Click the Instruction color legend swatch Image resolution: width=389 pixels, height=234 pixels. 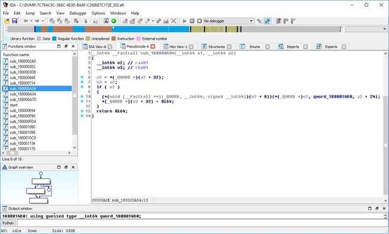tap(114, 39)
